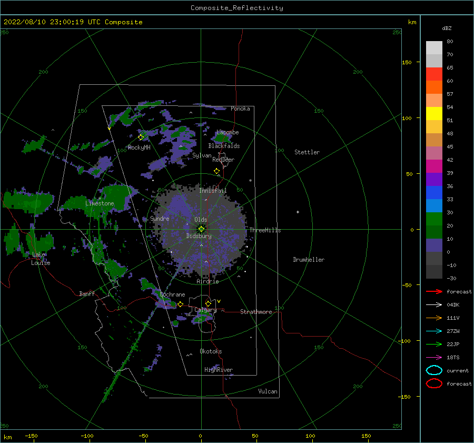Click the orange 111V arrow icon

pos(434,318)
